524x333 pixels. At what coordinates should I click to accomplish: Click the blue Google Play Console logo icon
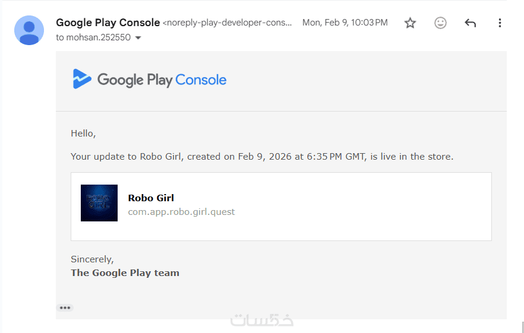tap(81, 80)
